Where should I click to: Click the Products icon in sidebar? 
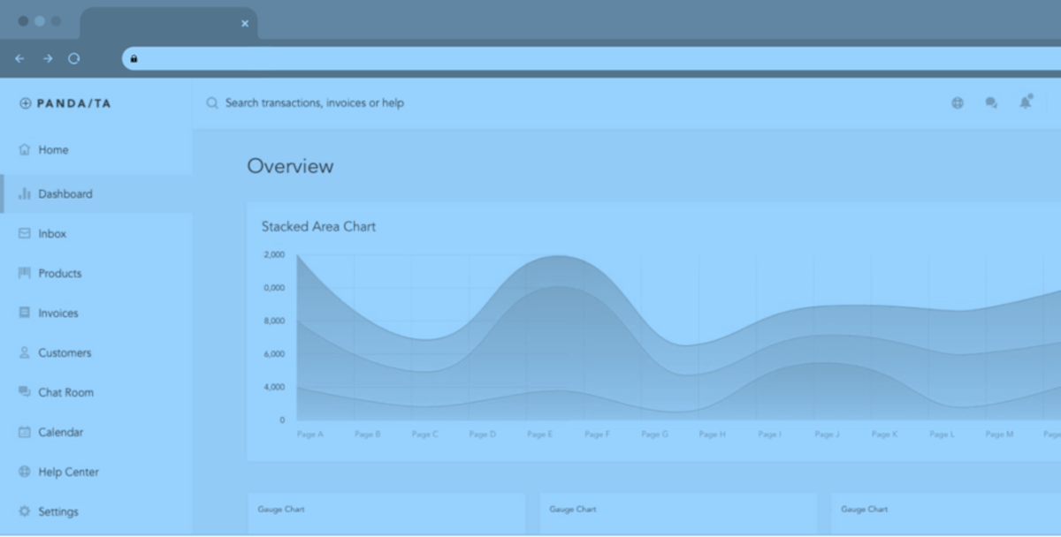click(25, 274)
